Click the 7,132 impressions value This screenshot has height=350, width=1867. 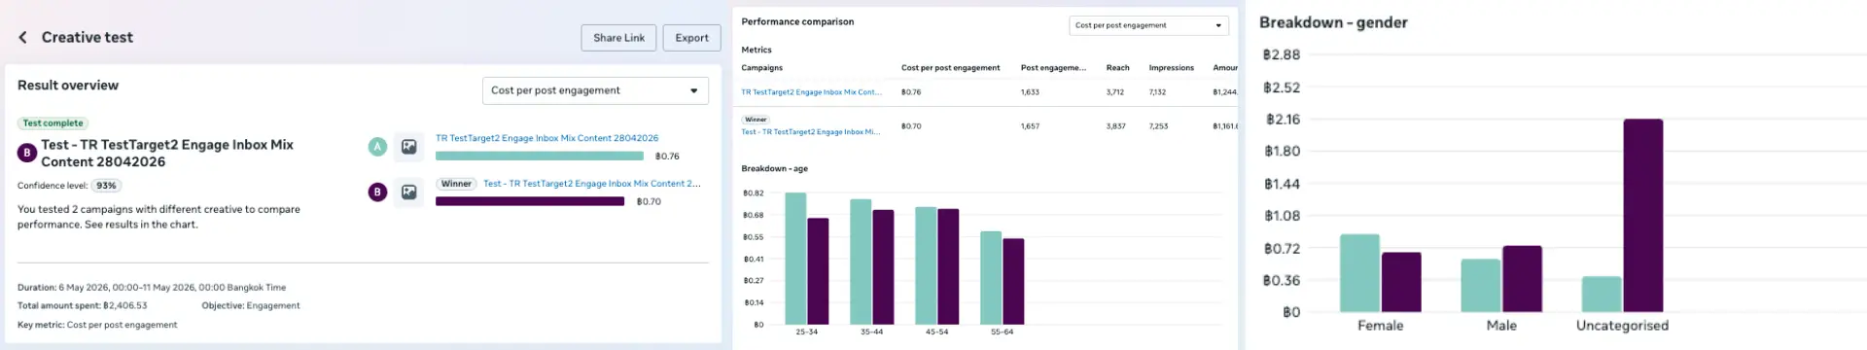1157,92
